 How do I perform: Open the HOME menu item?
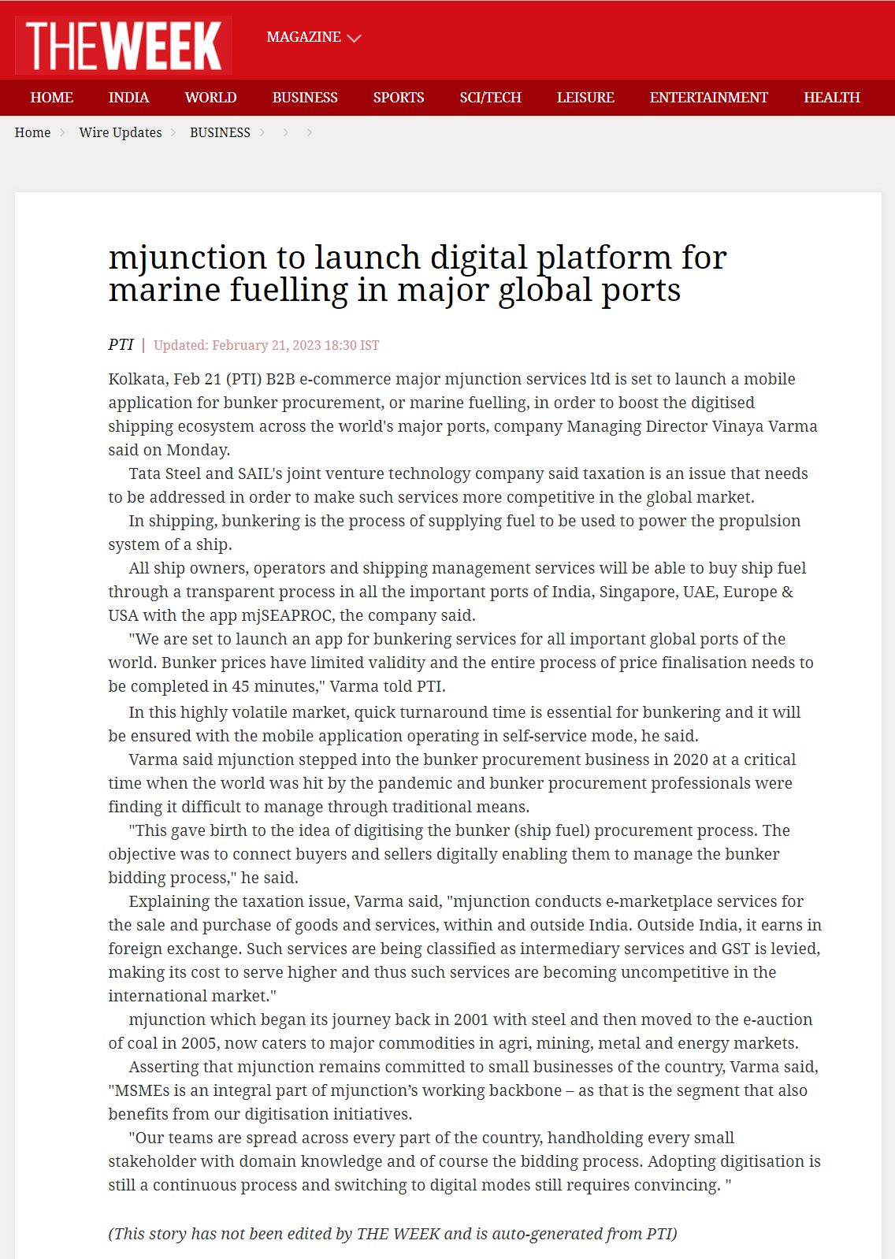coord(51,98)
